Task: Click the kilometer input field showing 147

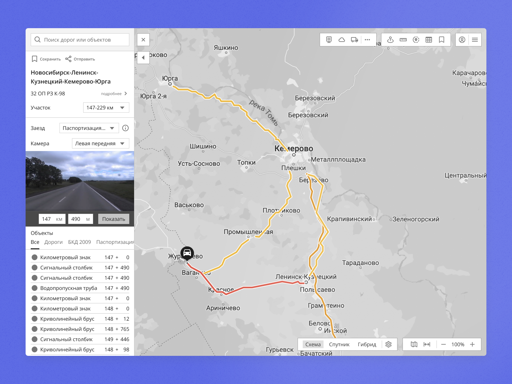Action: [x=52, y=219]
